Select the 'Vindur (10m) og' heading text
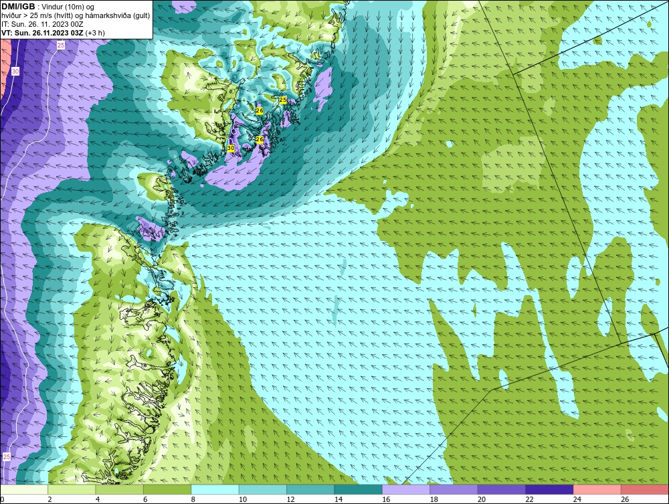This screenshot has width=669, height=504. pyautogui.click(x=69, y=7)
